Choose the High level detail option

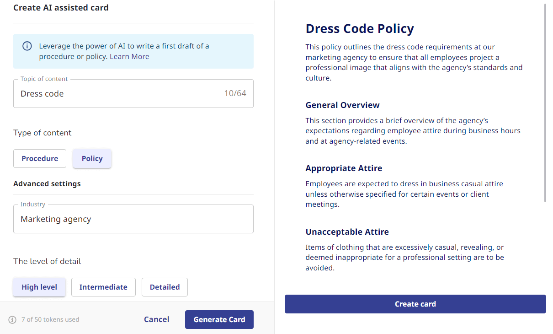tap(39, 287)
